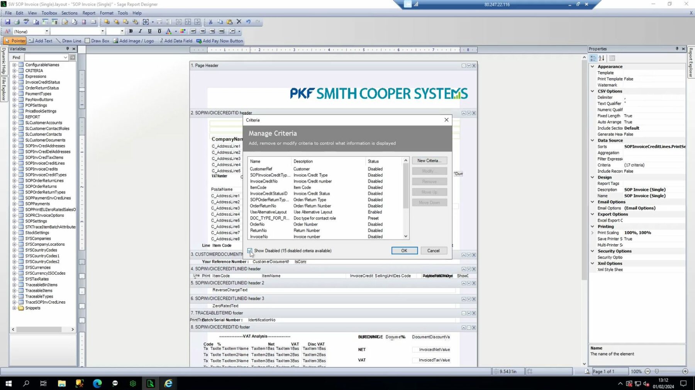Close the Criteria dialog with the X
Viewport: 695px width, 390px height.
point(446,120)
